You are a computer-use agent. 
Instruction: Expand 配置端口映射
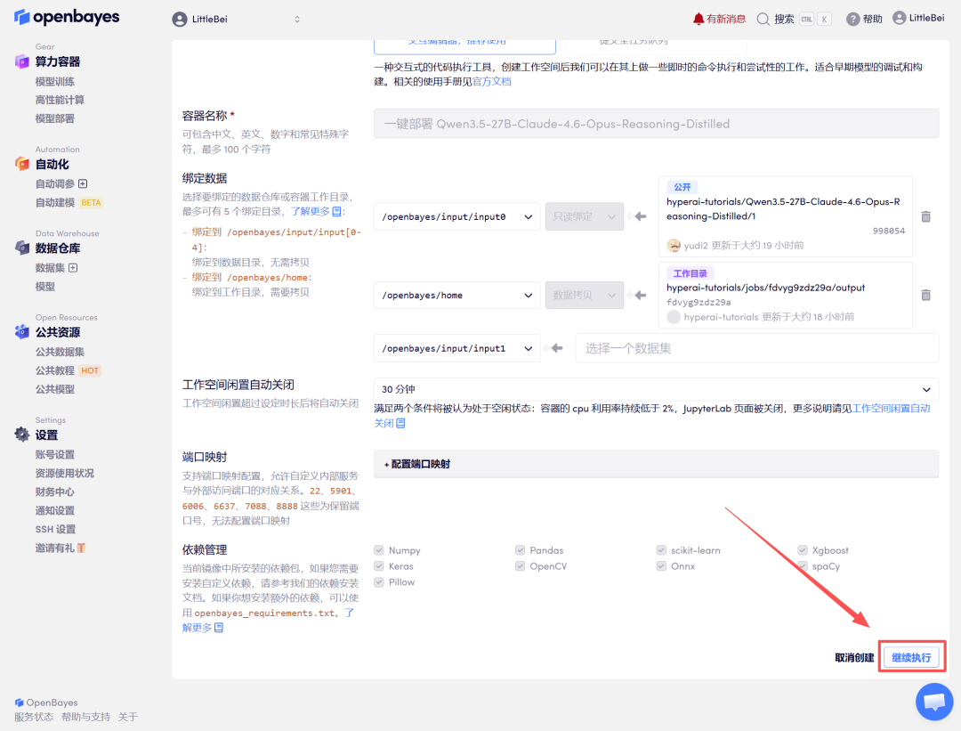656,464
